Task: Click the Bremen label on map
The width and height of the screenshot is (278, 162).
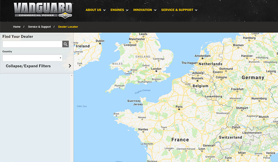Action: pyautogui.click(x=238, y=45)
